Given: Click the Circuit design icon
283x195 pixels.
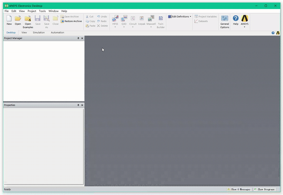Looking at the screenshot, I should tap(133, 18).
